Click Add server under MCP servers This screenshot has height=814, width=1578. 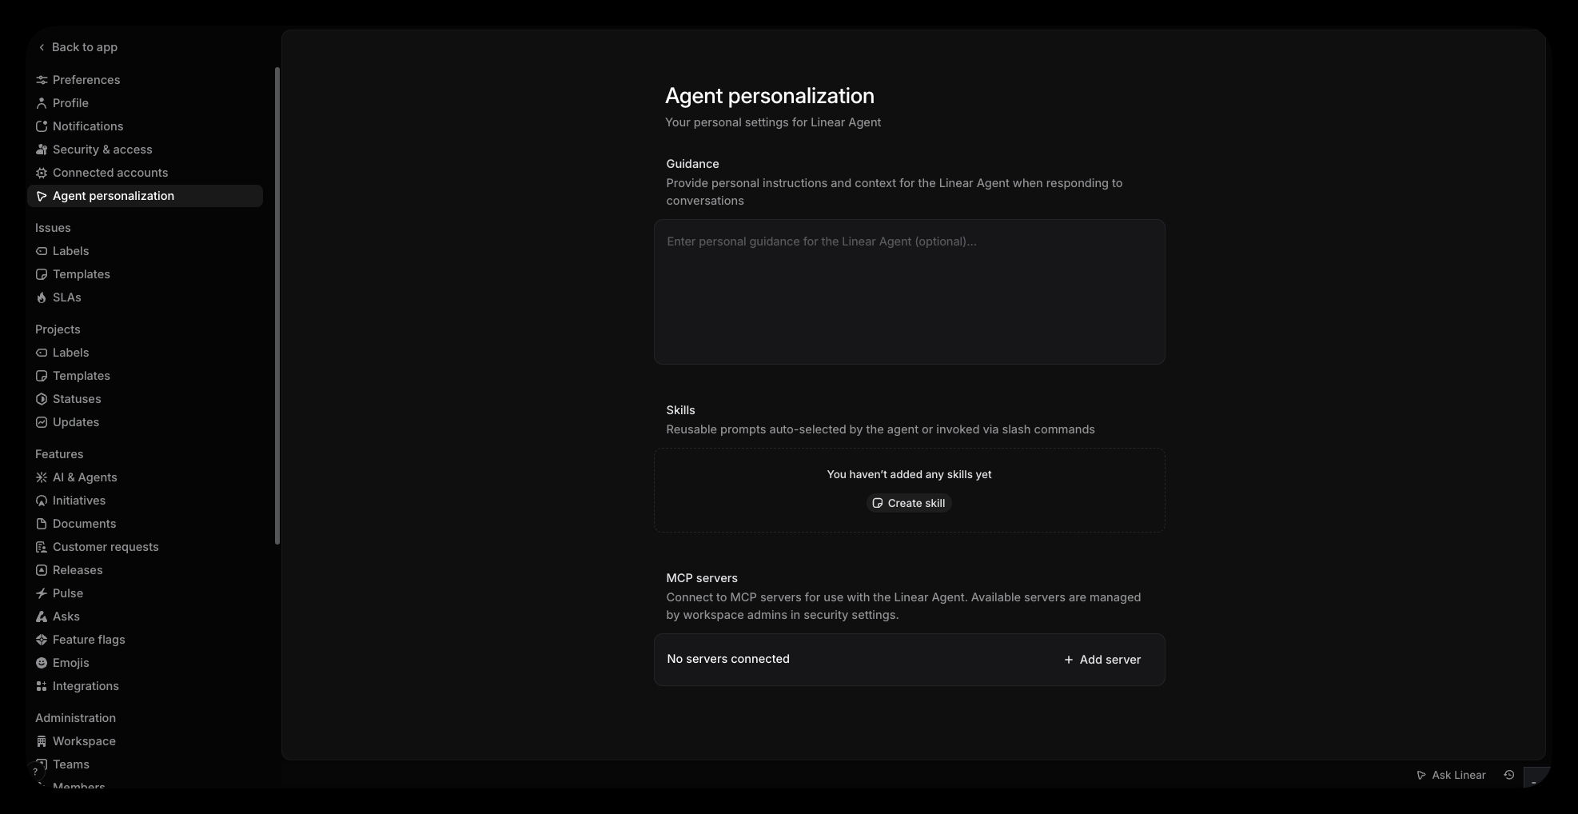pyautogui.click(x=1102, y=660)
